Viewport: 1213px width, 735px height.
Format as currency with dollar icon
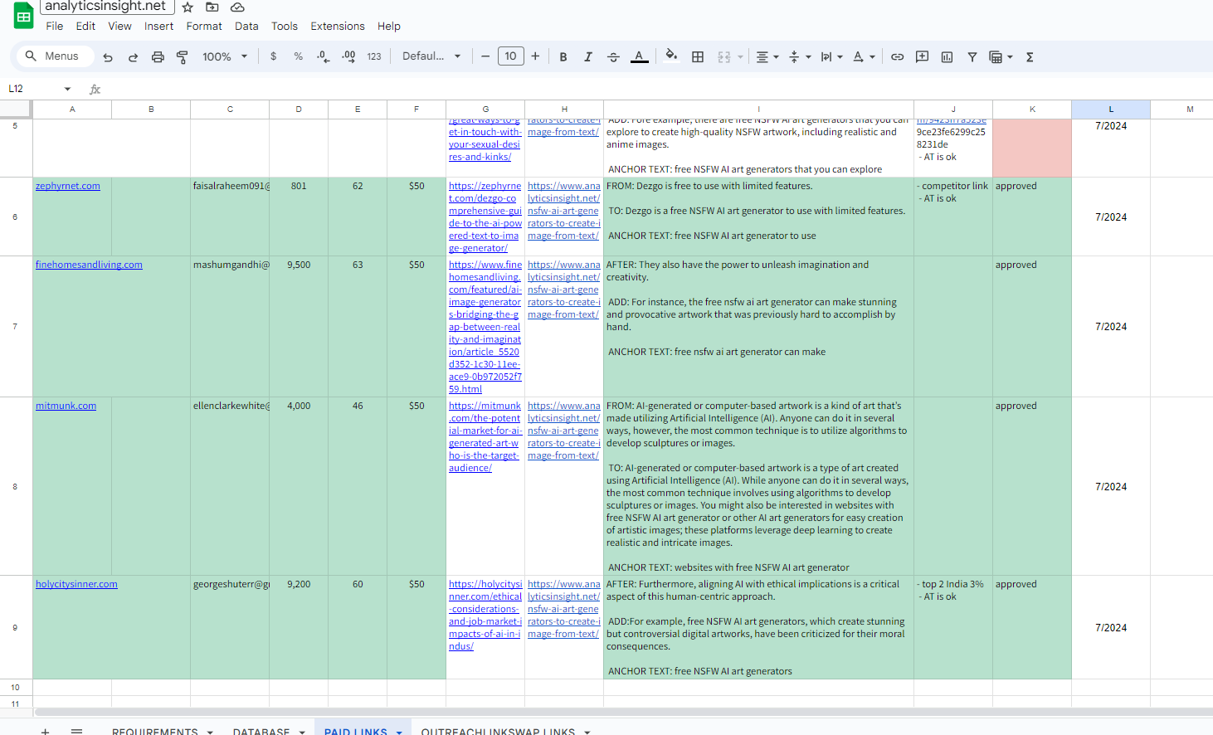click(273, 56)
